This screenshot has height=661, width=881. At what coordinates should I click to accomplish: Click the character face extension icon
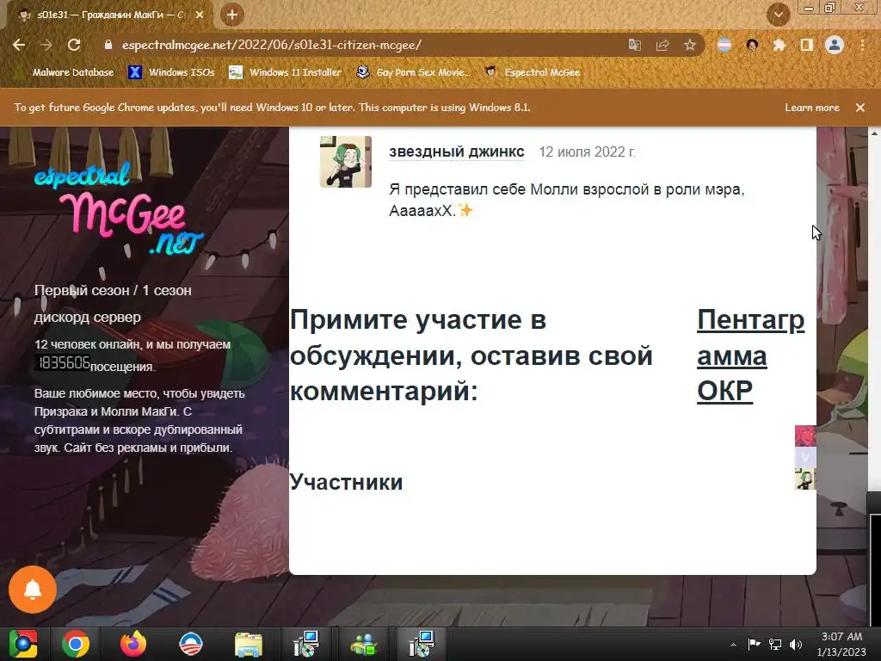point(752,45)
